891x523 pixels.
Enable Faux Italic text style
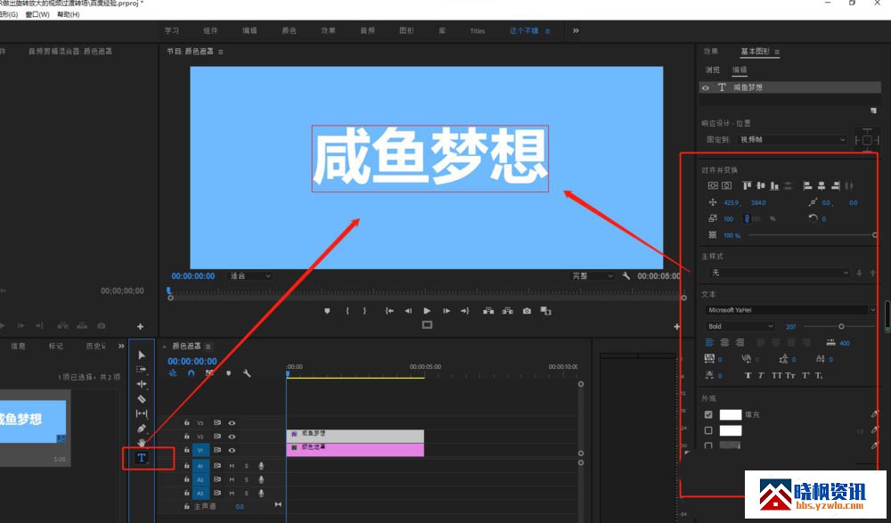coord(761,375)
